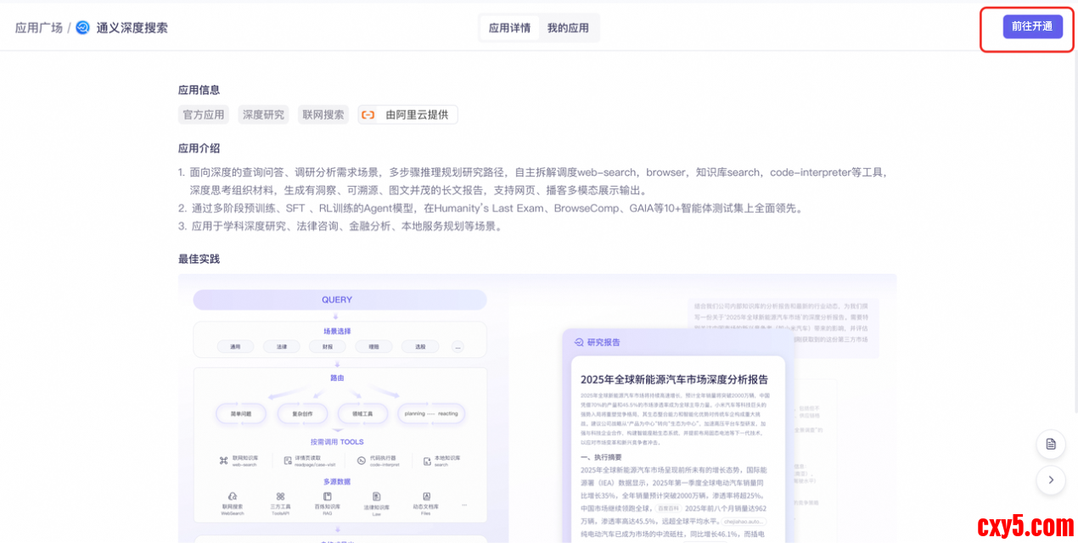Open the document icon floating button
The height and width of the screenshot is (543, 1078).
pos(1051,444)
